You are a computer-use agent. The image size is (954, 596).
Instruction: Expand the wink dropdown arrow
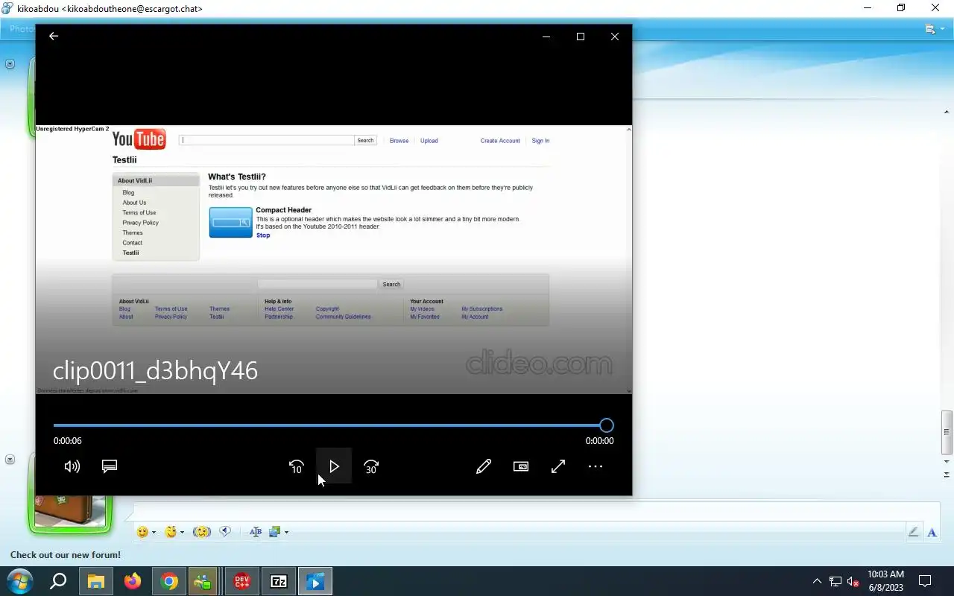tap(182, 533)
